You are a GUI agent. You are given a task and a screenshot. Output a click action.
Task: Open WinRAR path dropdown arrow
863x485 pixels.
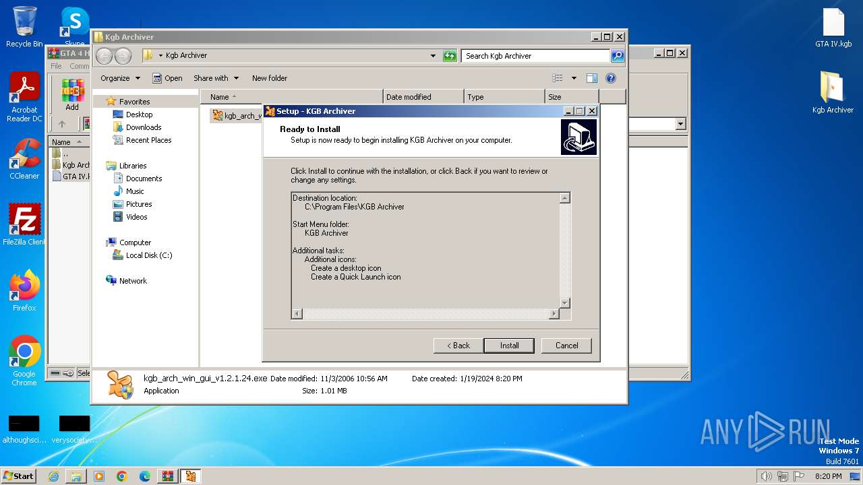click(680, 124)
